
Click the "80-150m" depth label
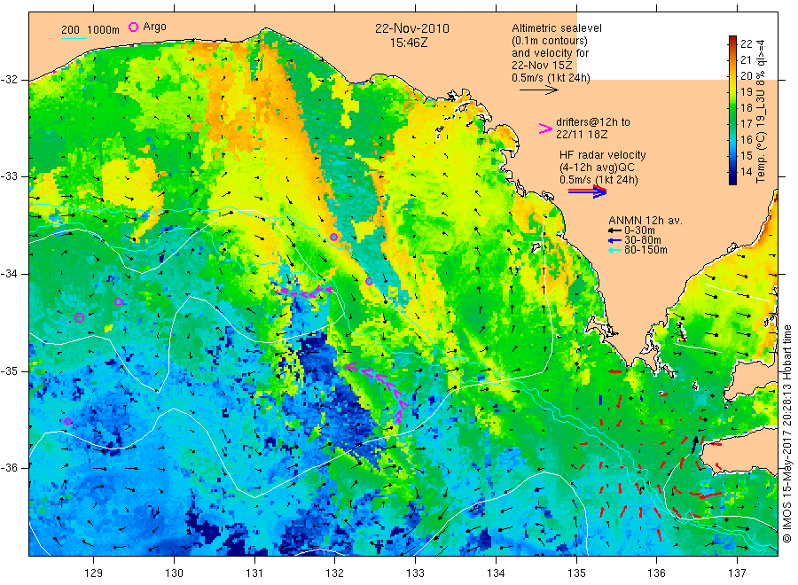pos(645,250)
